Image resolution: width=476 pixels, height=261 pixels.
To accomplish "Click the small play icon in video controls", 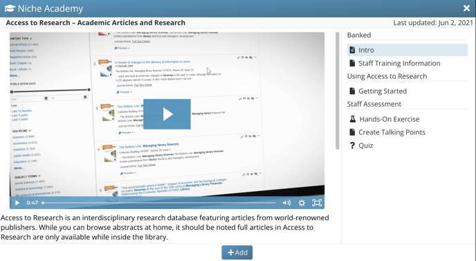I will pos(17,203).
